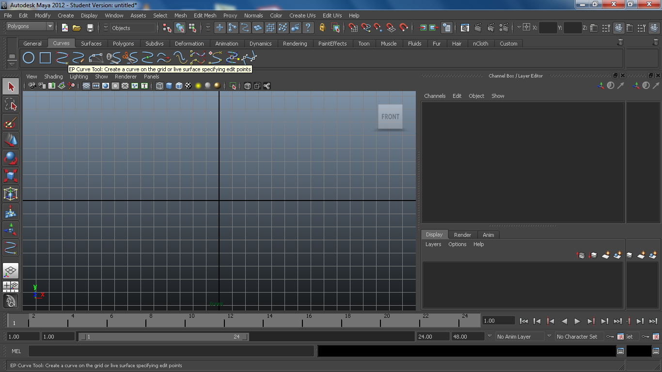The width and height of the screenshot is (662, 372).
Task: Click the viewport Select Camera icon
Action: 32,86
